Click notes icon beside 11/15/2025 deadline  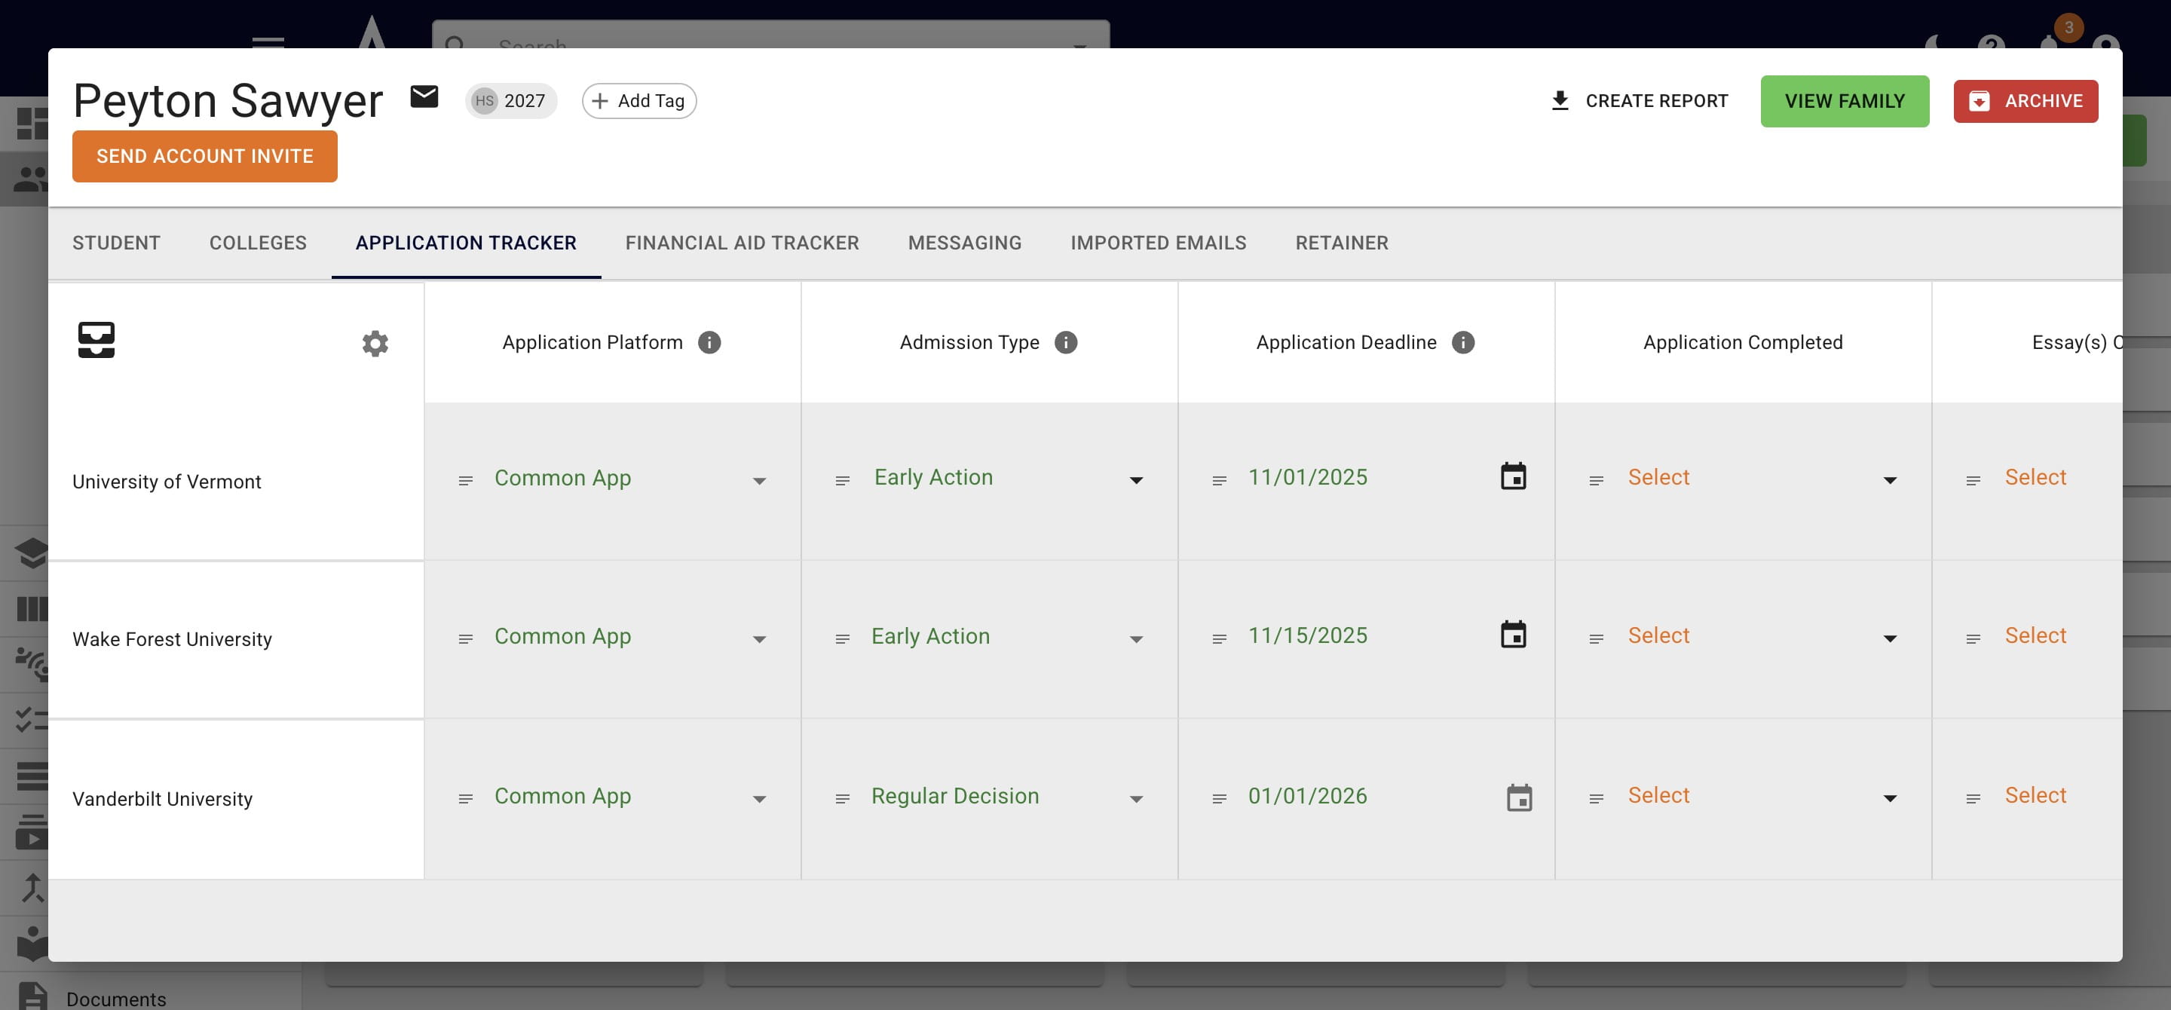[1219, 638]
